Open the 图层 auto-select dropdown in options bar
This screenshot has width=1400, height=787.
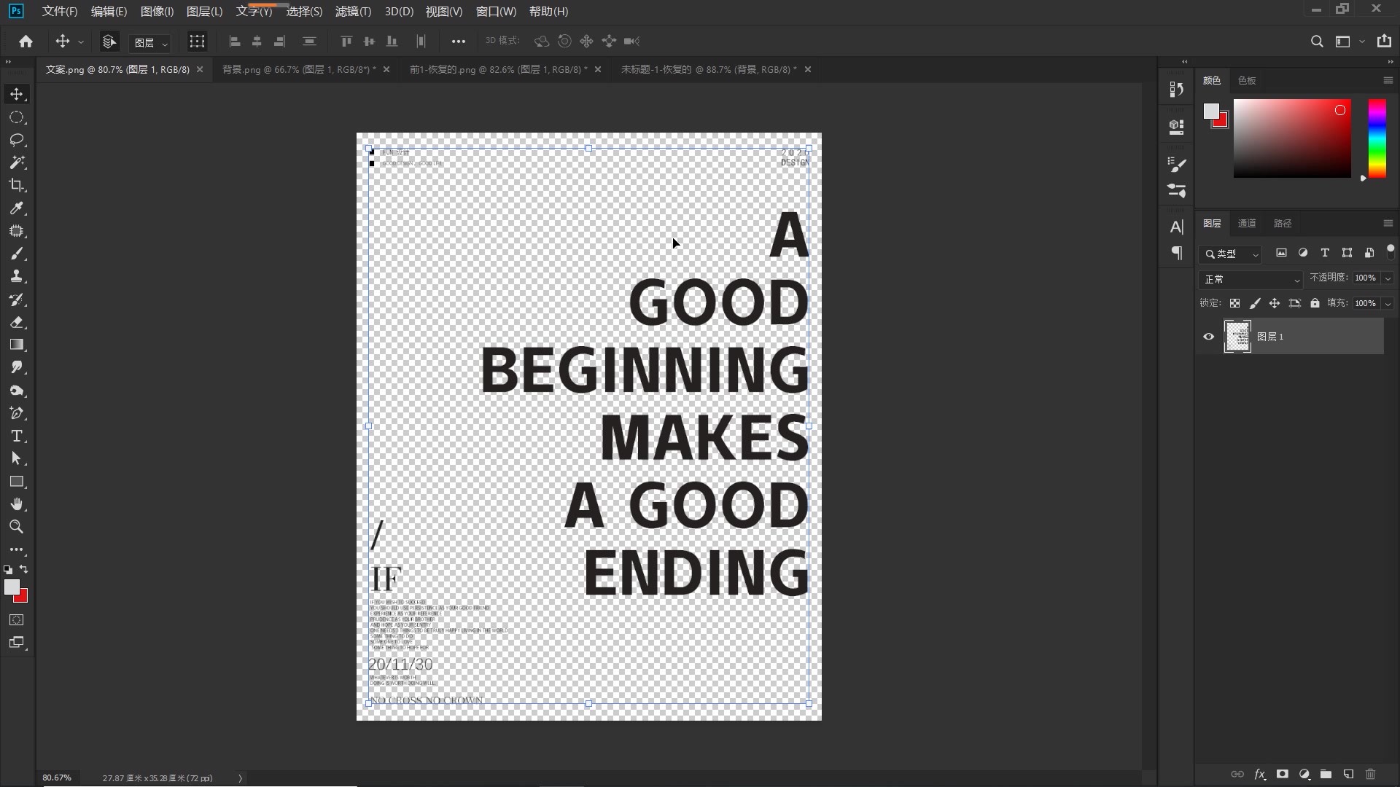tap(150, 42)
